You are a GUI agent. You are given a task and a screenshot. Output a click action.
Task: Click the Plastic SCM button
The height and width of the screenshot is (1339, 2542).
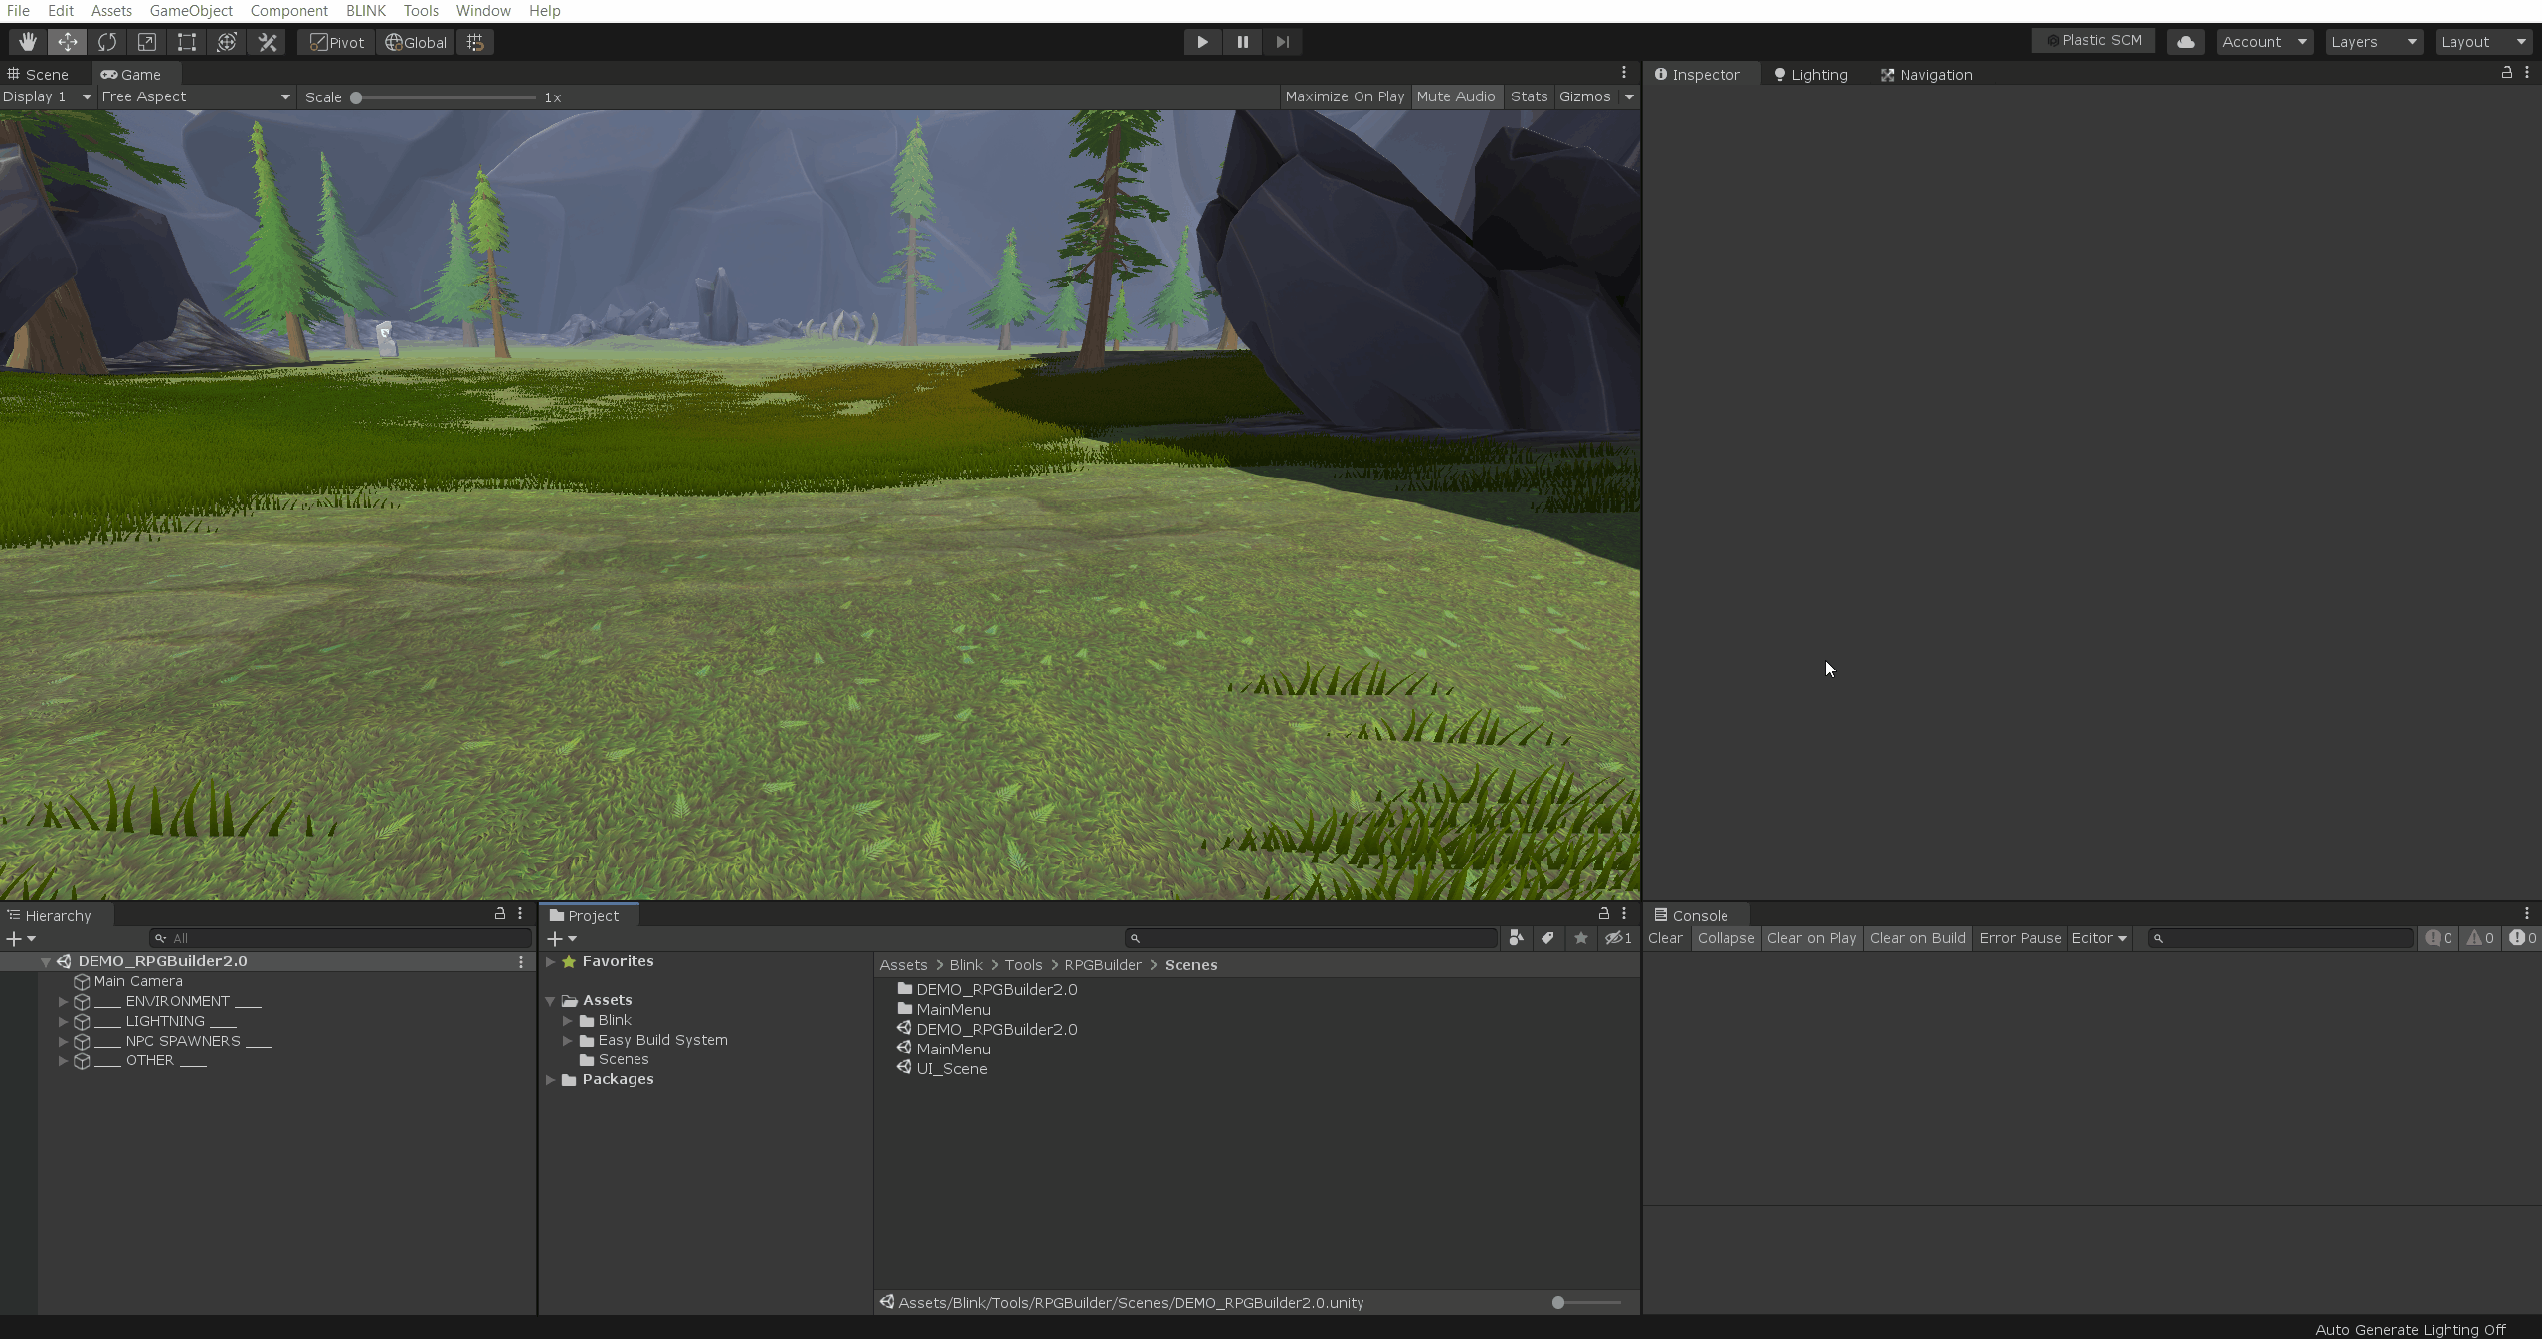[2093, 41]
